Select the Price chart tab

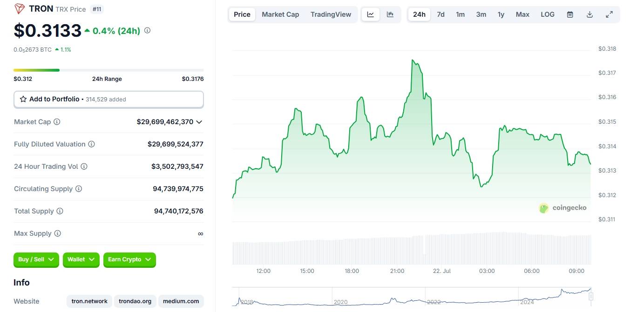(242, 14)
